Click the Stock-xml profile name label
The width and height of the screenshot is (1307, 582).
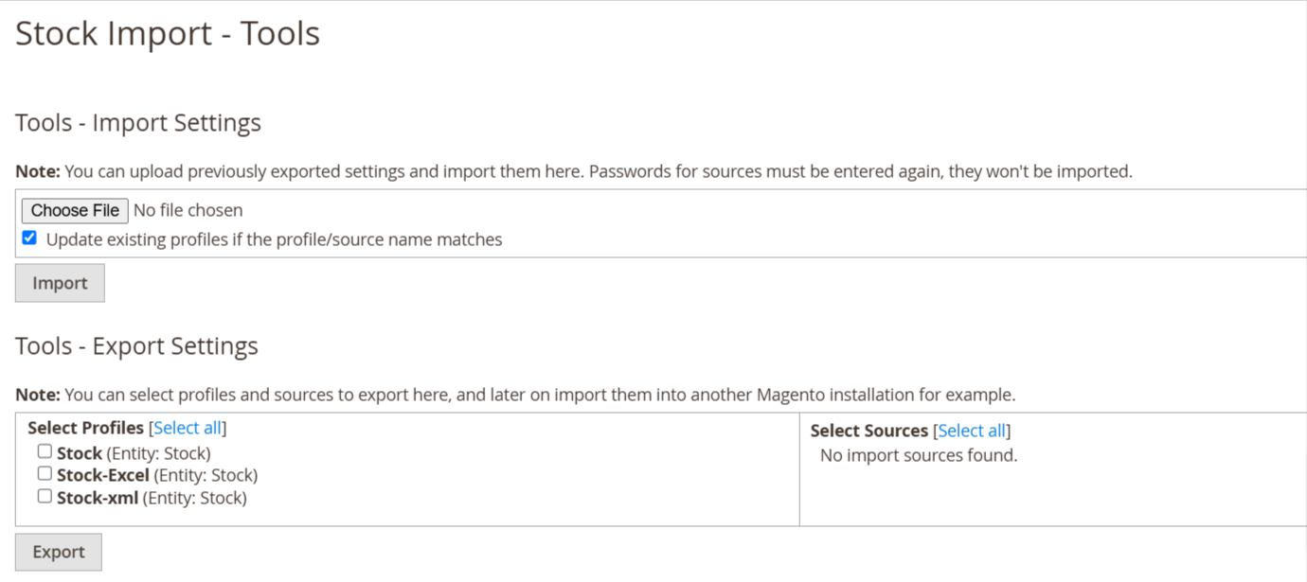coord(98,498)
